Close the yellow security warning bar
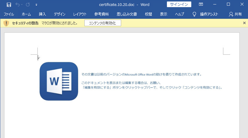Screen dimensions: 248x138 244,23
